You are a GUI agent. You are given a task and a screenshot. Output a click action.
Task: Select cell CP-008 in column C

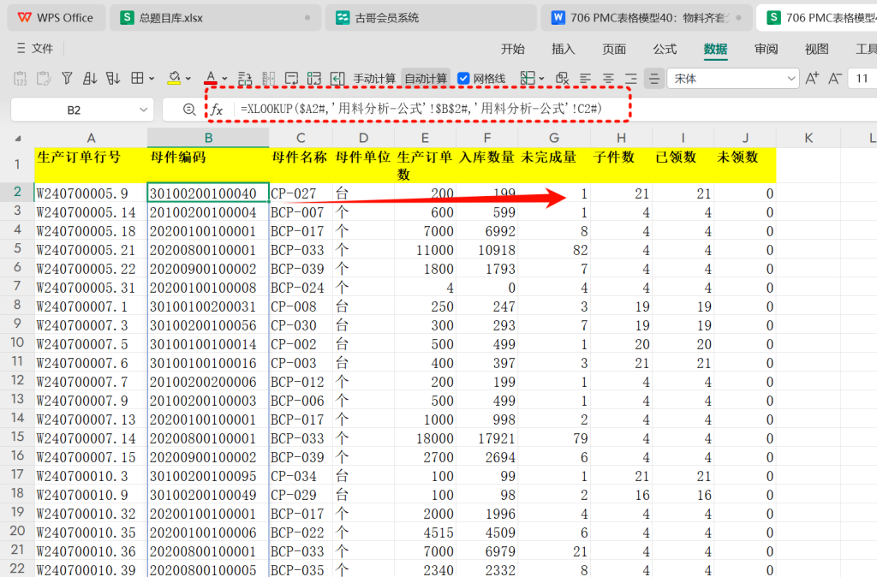(x=301, y=306)
